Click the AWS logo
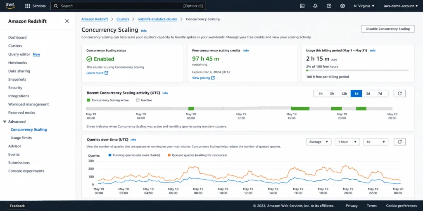The image size is (423, 211). click(10, 6)
